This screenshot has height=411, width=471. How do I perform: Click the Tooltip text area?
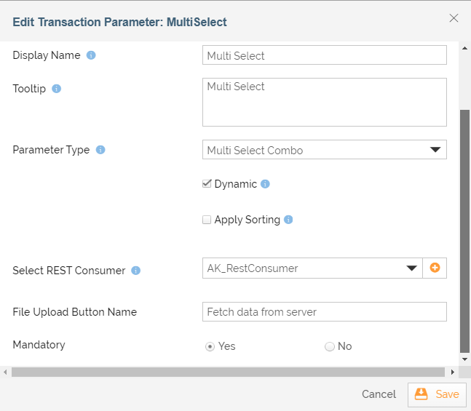tap(325, 102)
